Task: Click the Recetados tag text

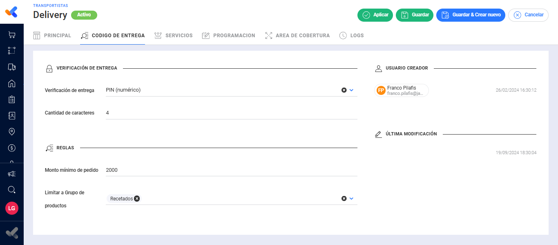Action: (x=121, y=199)
